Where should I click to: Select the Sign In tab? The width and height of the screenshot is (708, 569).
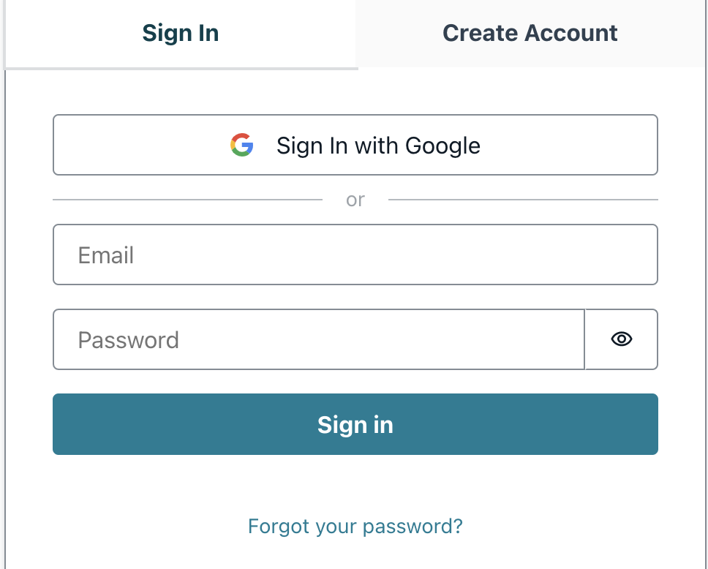click(180, 33)
